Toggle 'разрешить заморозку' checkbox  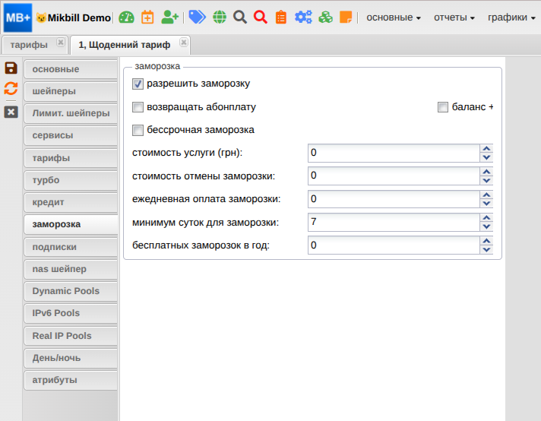[138, 84]
